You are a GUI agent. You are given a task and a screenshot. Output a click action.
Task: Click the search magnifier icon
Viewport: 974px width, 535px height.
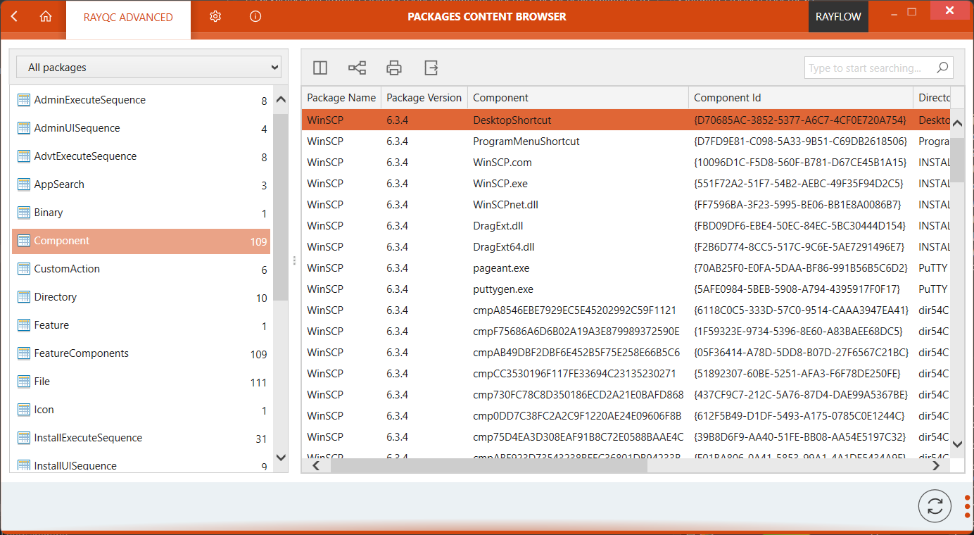(942, 68)
